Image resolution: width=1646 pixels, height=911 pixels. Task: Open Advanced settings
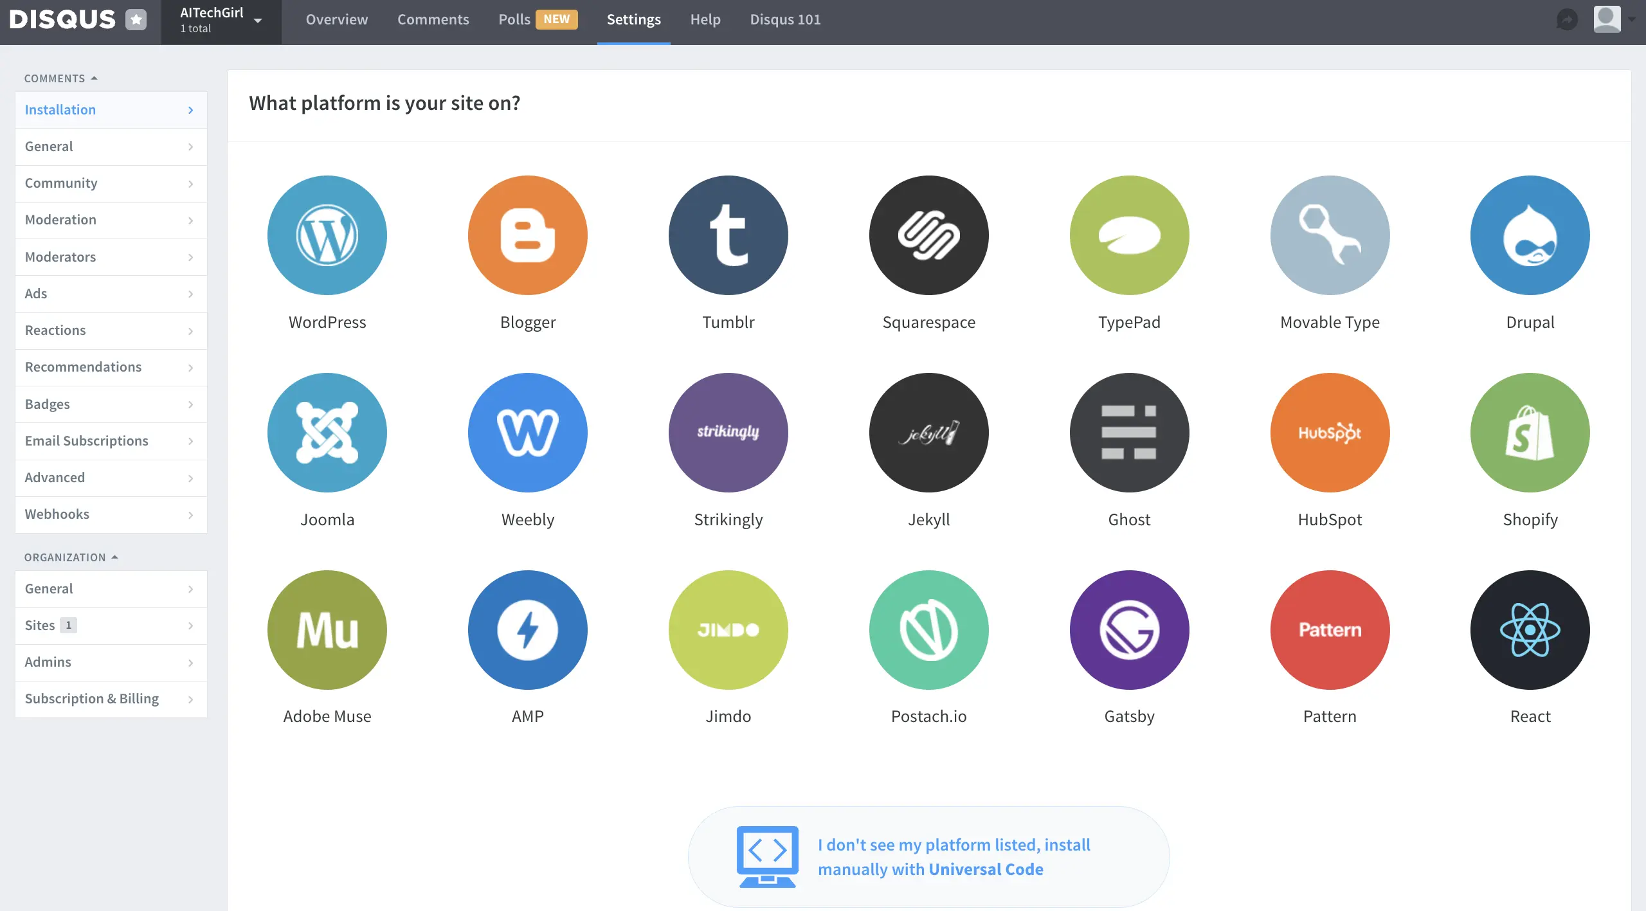(111, 478)
